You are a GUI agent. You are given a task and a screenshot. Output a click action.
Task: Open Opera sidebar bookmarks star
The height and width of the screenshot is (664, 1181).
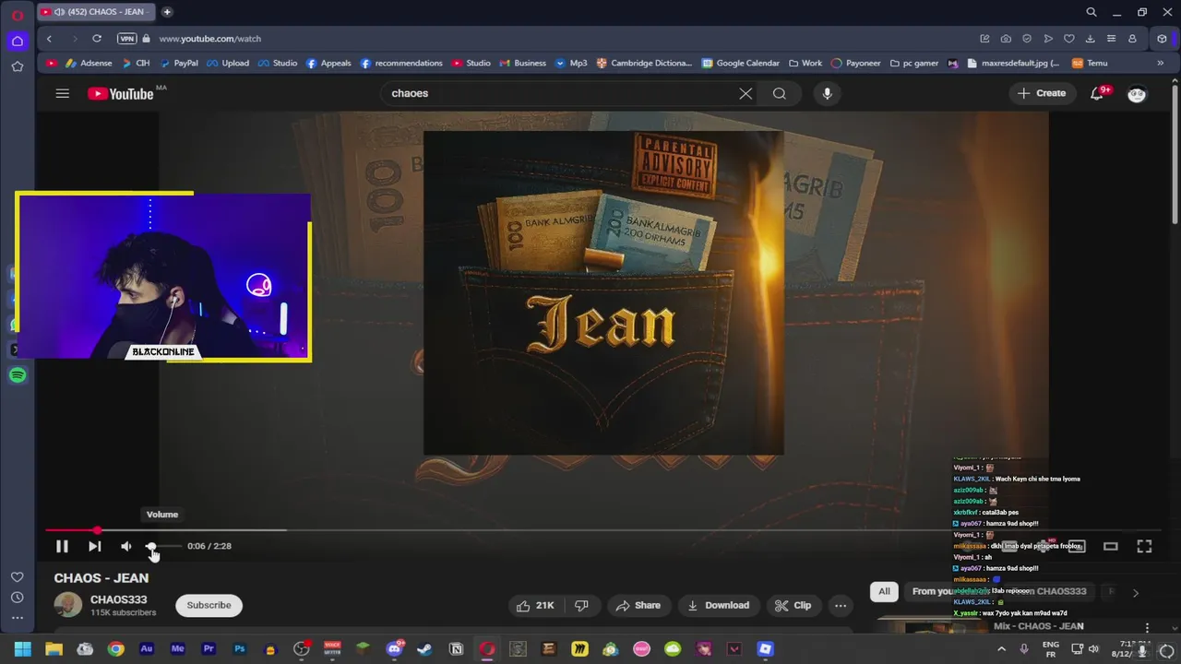17,66
